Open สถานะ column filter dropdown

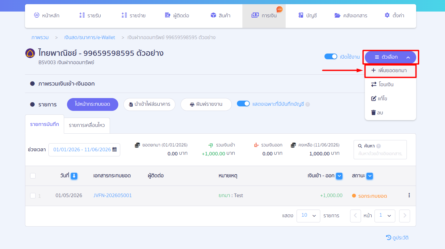369,176
